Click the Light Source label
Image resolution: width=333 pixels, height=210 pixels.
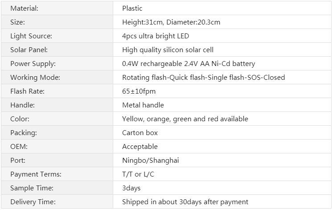coord(31,36)
